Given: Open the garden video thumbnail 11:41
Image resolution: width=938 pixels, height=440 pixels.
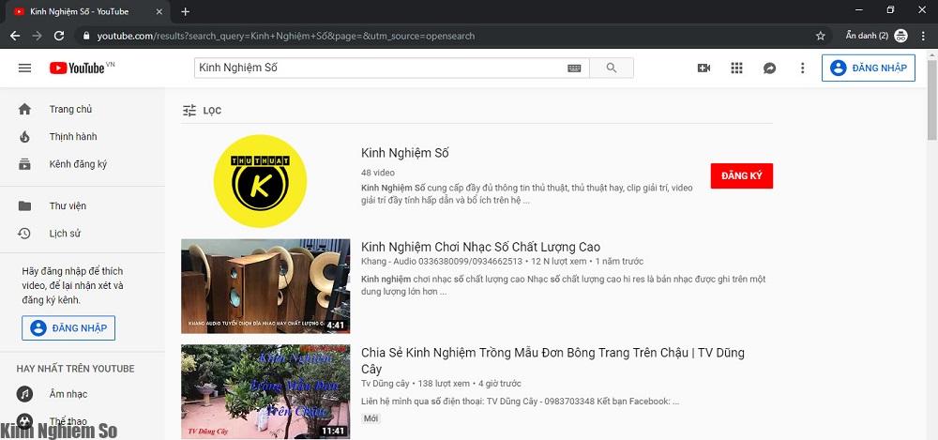Looking at the screenshot, I should (x=265, y=391).
